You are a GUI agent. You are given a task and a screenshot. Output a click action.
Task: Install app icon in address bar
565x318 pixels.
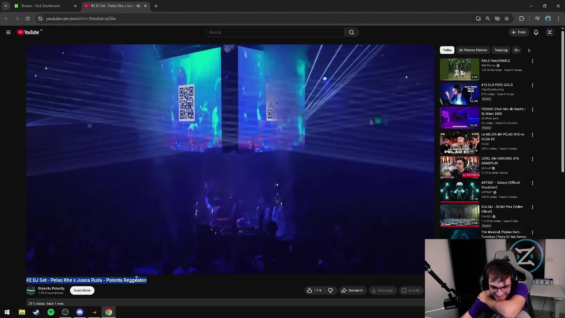[478, 19]
